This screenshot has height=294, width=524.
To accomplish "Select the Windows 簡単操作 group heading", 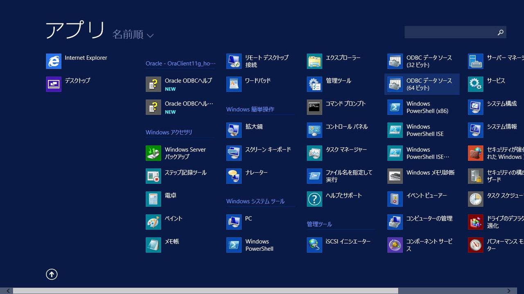I will [250, 109].
